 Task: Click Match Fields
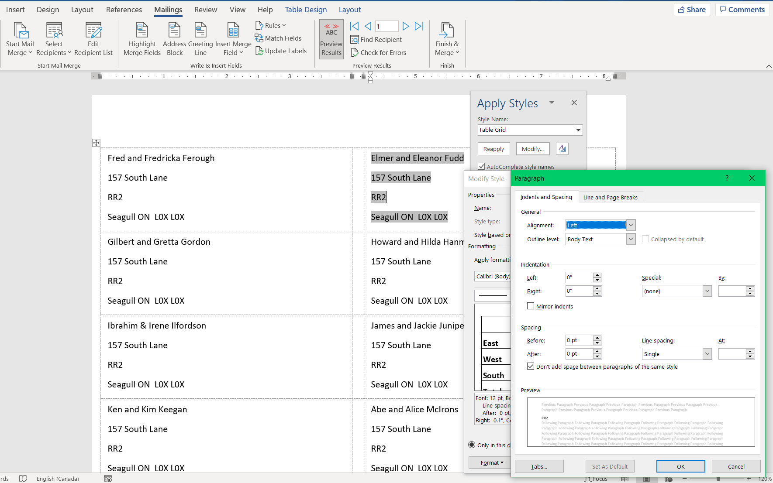(x=278, y=38)
